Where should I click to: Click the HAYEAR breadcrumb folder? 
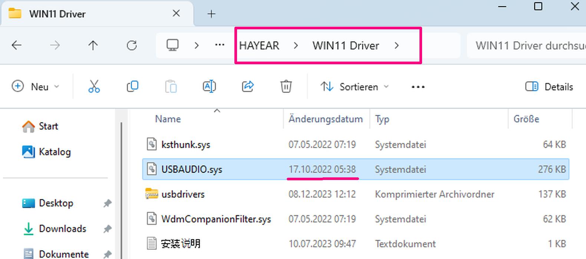click(x=259, y=46)
